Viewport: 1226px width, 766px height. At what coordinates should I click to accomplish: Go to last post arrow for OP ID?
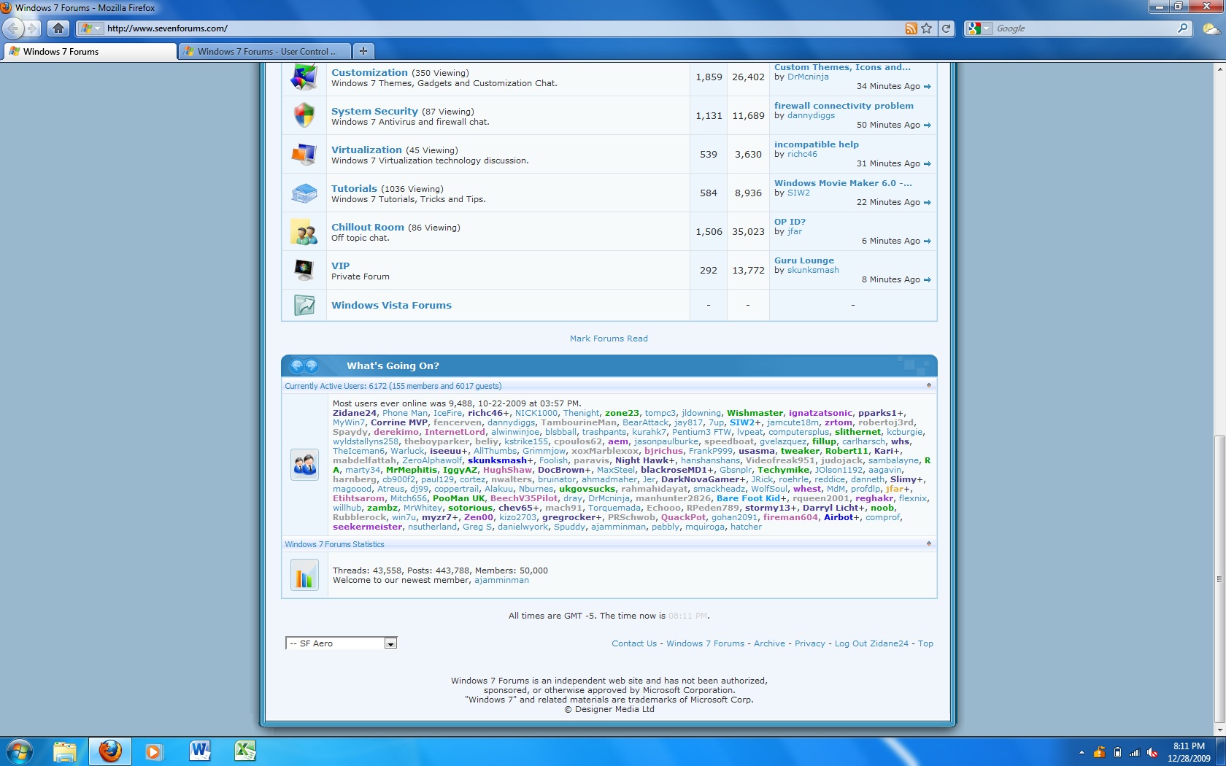927,241
